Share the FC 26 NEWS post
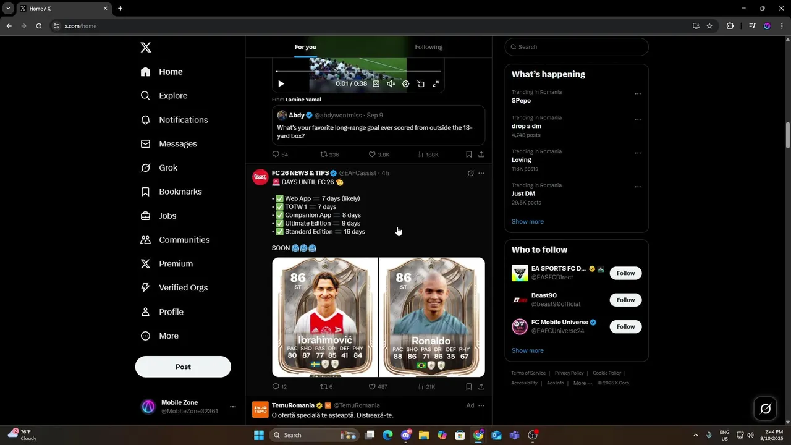791x445 pixels. click(x=481, y=387)
